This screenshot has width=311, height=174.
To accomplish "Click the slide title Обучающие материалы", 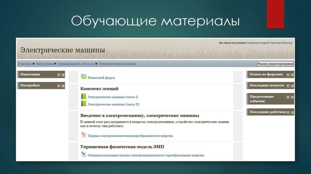I will (x=155, y=21).
